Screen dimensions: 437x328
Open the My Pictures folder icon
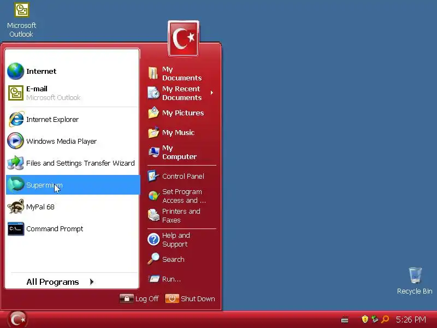(x=153, y=113)
